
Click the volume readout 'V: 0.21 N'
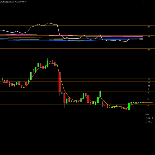(149, 118)
